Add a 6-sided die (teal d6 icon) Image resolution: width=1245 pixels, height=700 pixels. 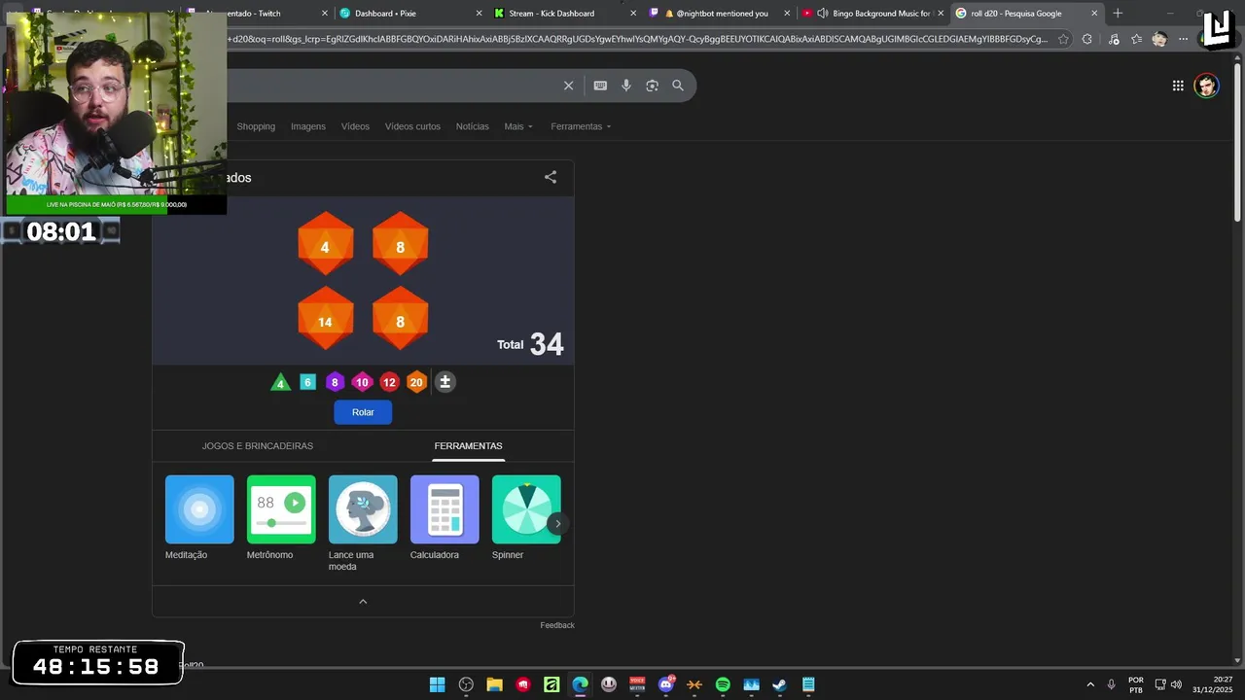(x=307, y=382)
